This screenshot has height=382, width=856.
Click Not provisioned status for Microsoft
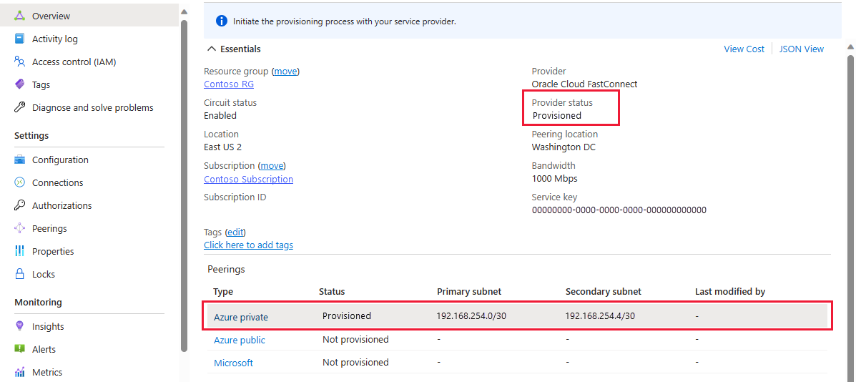pos(355,363)
